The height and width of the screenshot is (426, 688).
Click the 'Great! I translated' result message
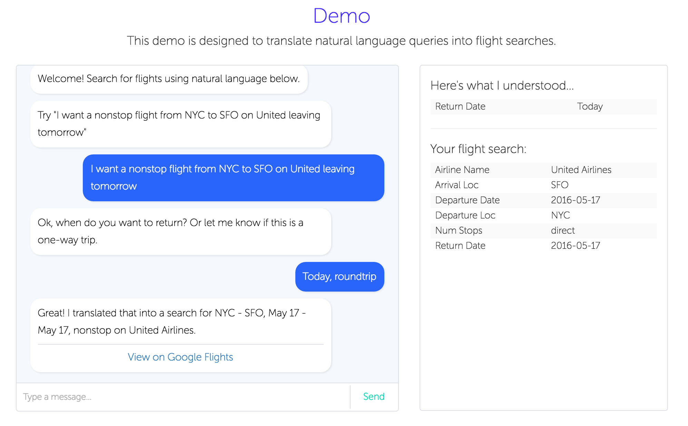click(180, 321)
